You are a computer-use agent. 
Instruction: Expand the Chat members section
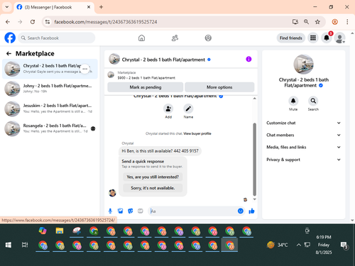[x=303, y=135]
